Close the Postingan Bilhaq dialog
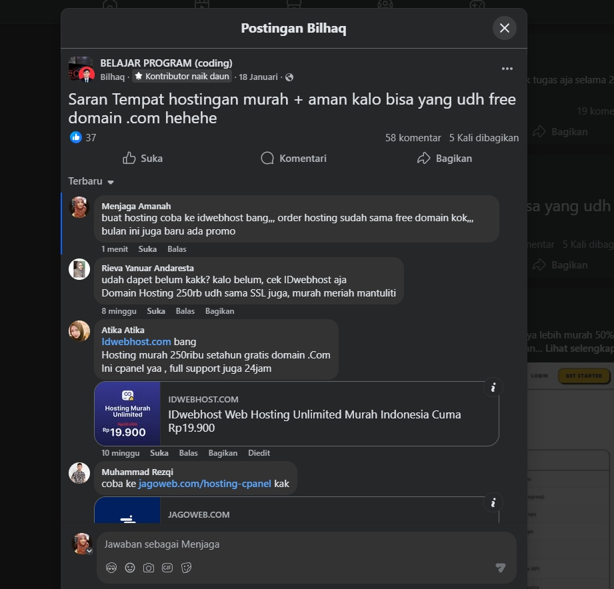Screen dimensions: 614x589 [505, 28]
